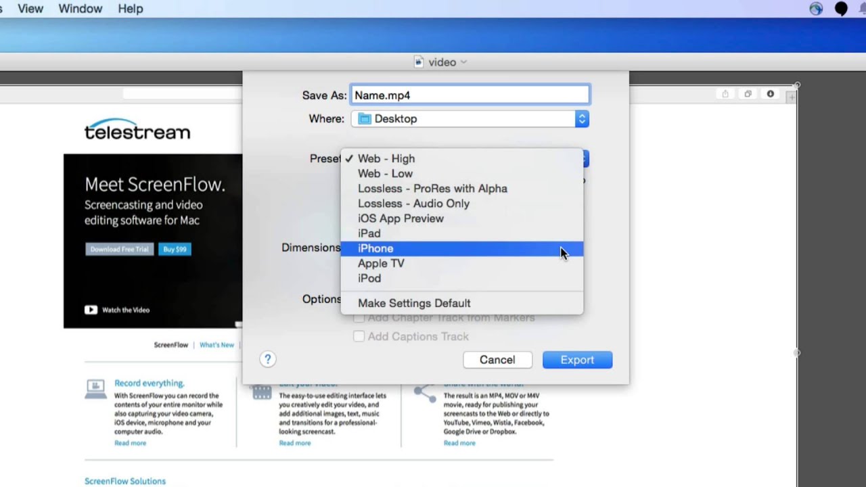Select the Apple TV preset
866x487 pixels.
click(461, 263)
